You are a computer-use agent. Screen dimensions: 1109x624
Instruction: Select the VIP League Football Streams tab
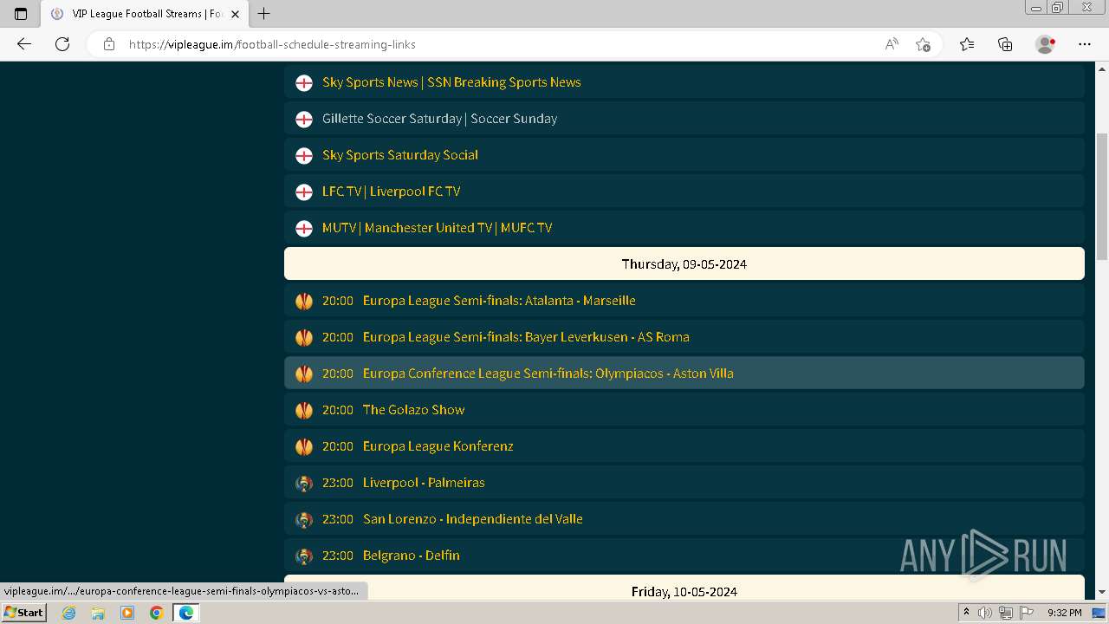click(x=145, y=14)
